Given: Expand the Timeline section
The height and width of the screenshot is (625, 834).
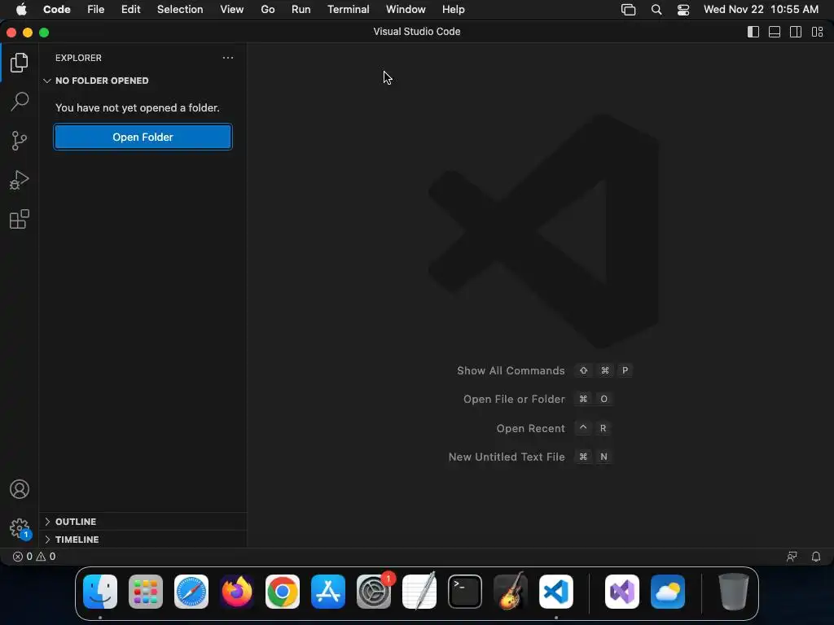Looking at the screenshot, I should coord(143,540).
